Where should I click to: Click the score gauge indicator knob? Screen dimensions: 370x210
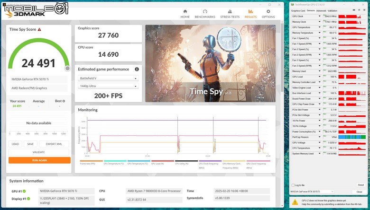[x=67, y=68]
